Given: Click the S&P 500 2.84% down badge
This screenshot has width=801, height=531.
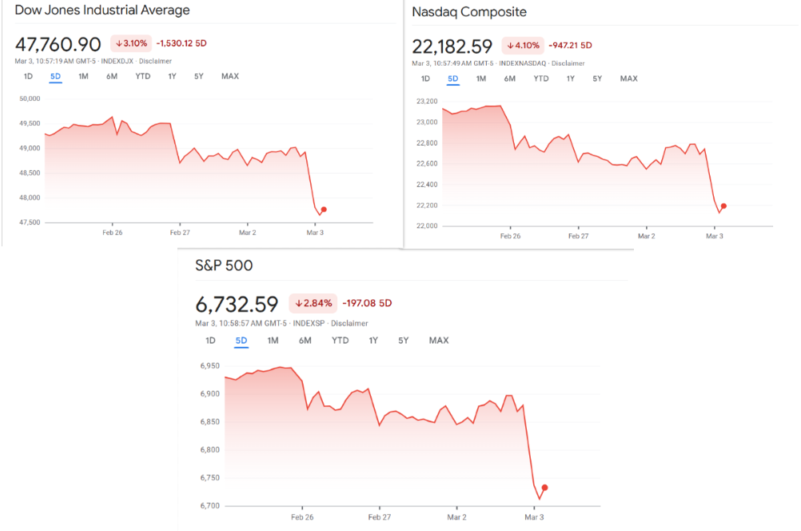Looking at the screenshot, I should point(313,303).
